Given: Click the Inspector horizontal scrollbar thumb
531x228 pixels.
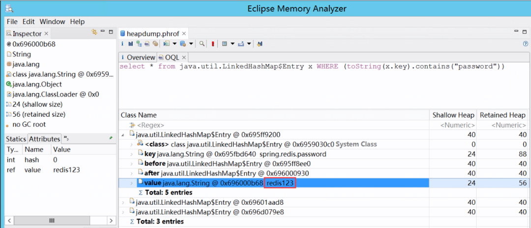Looking at the screenshot, I should pyautogui.click(x=52, y=220).
